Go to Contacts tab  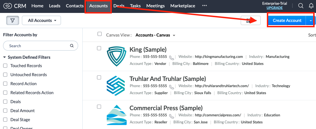point(75,6)
